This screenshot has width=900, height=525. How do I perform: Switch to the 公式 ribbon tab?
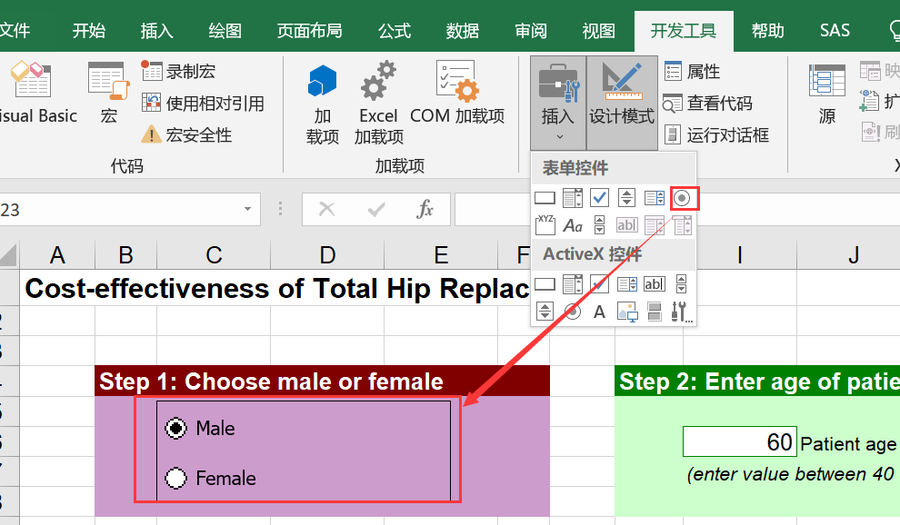tap(394, 31)
